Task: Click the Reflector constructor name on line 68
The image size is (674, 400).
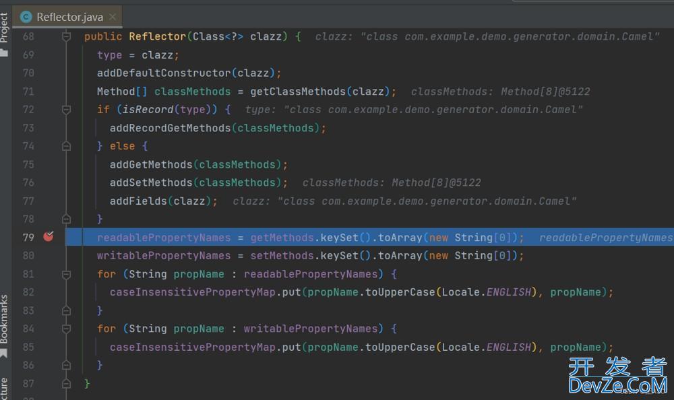Action: coord(157,36)
